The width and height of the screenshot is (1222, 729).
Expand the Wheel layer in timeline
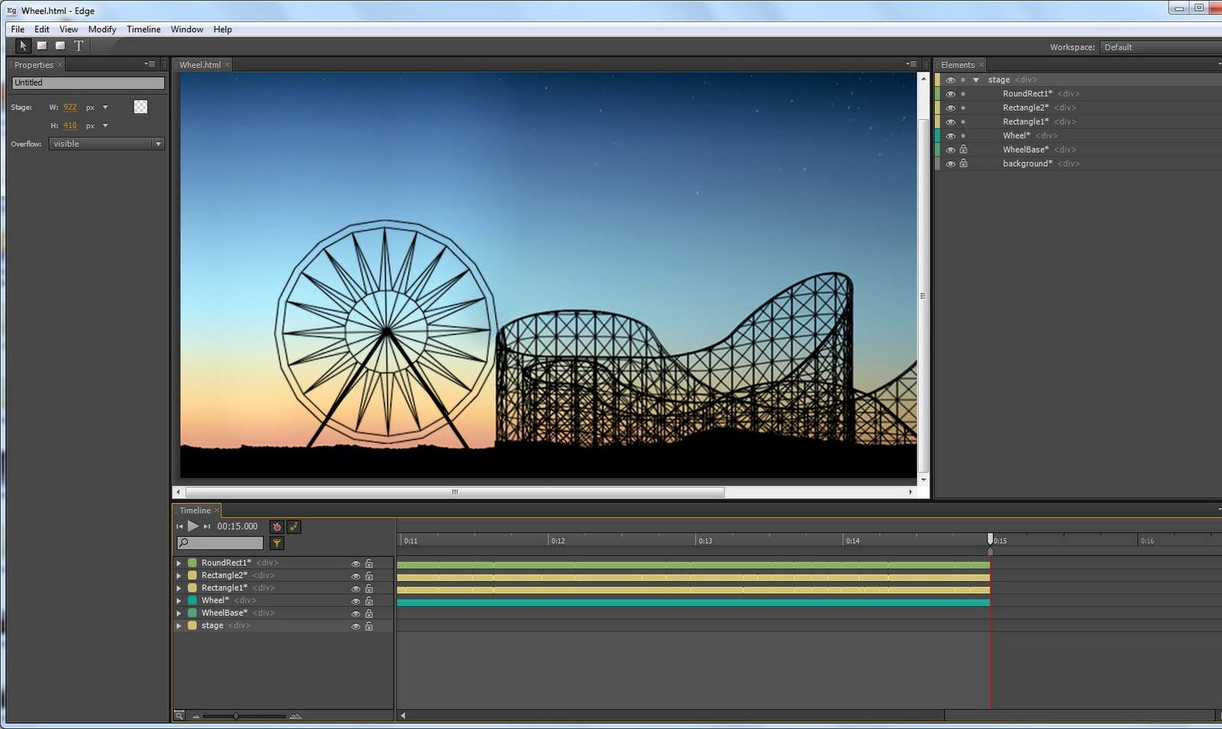(x=179, y=601)
